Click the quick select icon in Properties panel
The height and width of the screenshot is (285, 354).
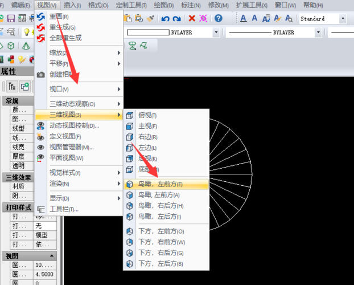pos(12,87)
